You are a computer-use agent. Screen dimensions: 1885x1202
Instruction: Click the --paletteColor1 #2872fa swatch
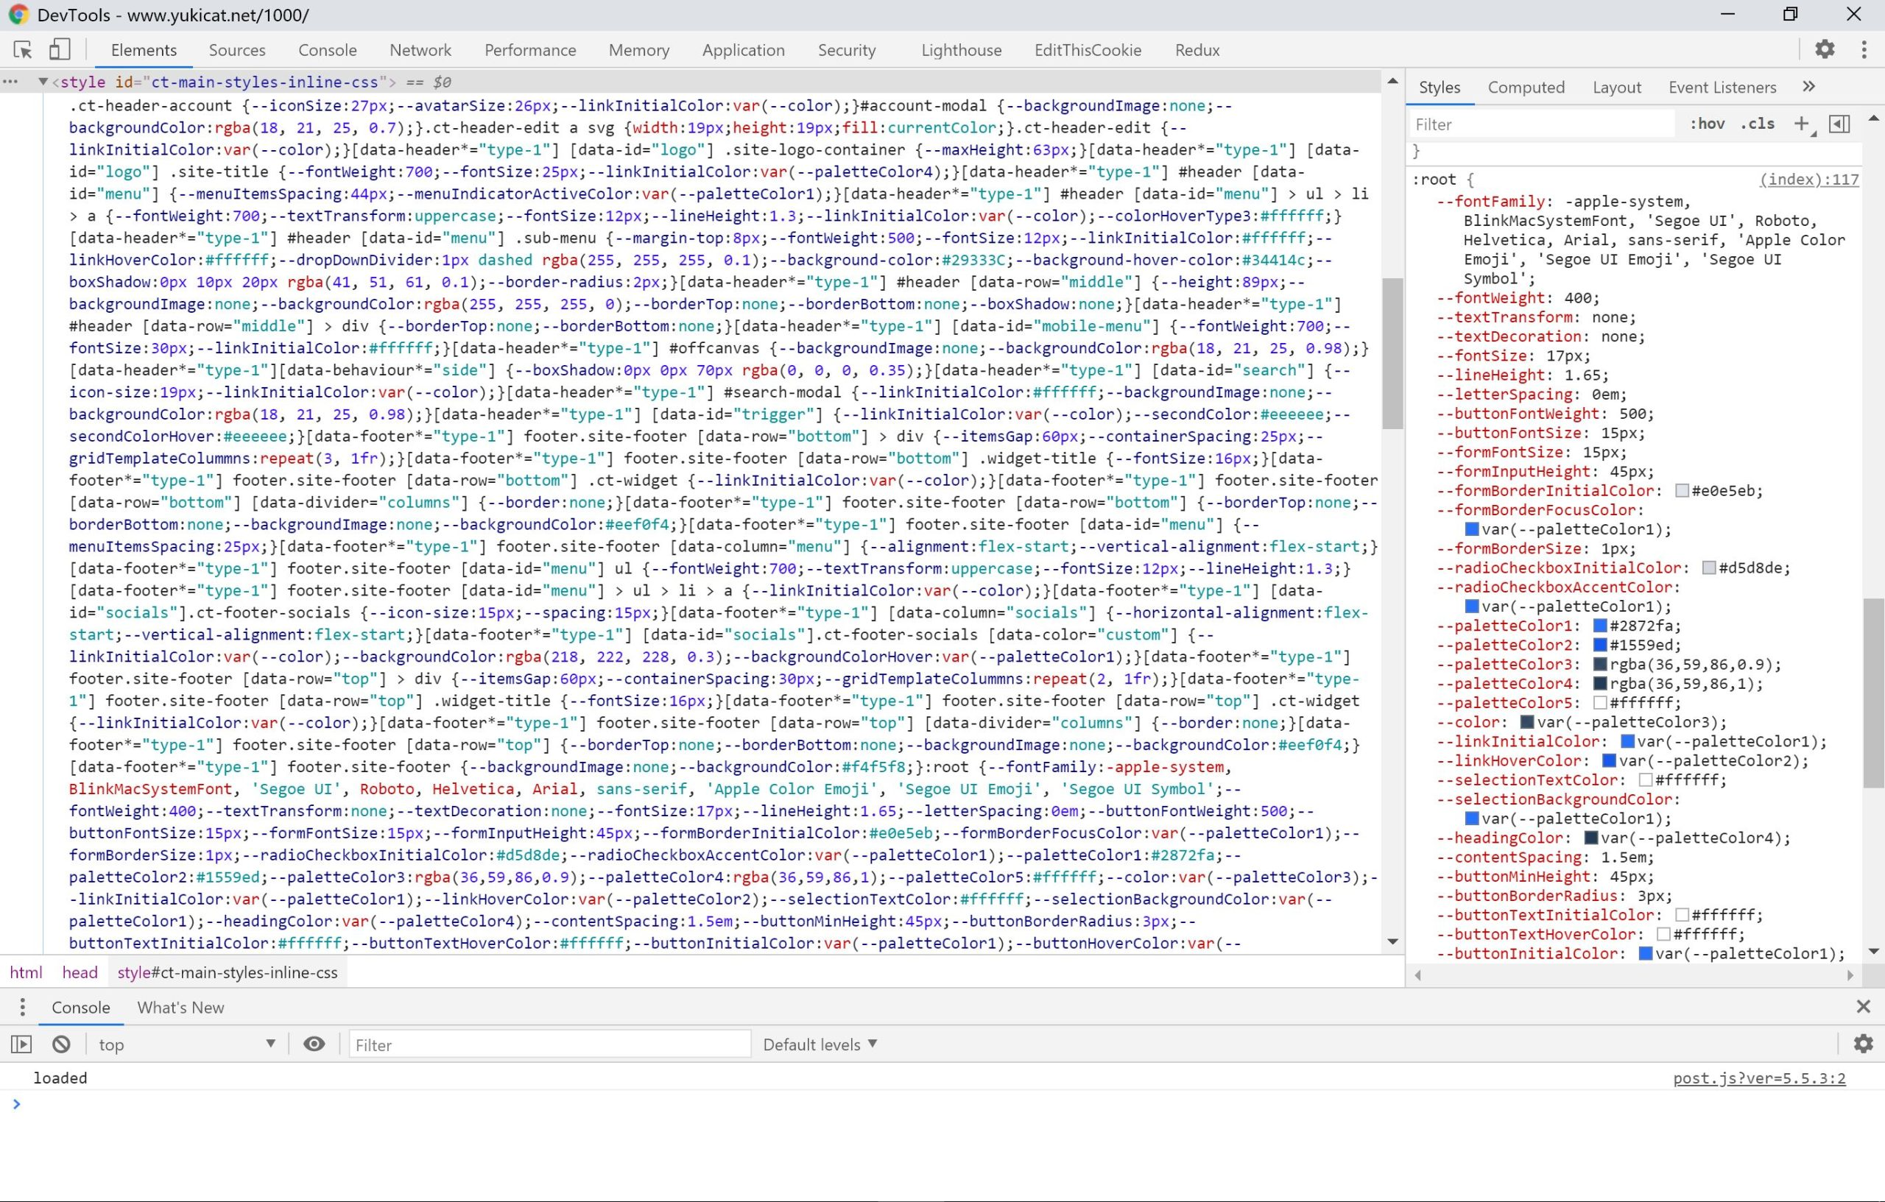tap(1600, 625)
